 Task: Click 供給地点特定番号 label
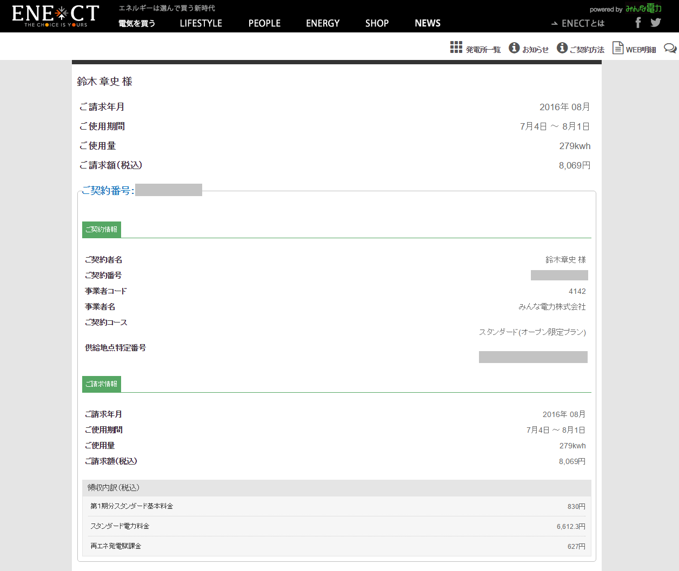click(x=115, y=347)
